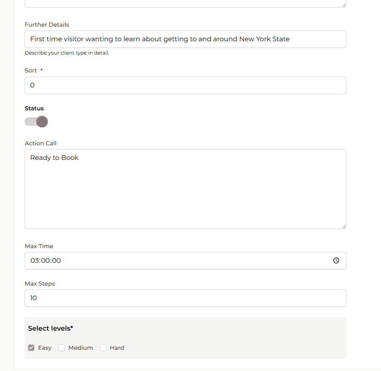Click the Max Time label
Viewport: 381px width, 371px height.
click(39, 246)
